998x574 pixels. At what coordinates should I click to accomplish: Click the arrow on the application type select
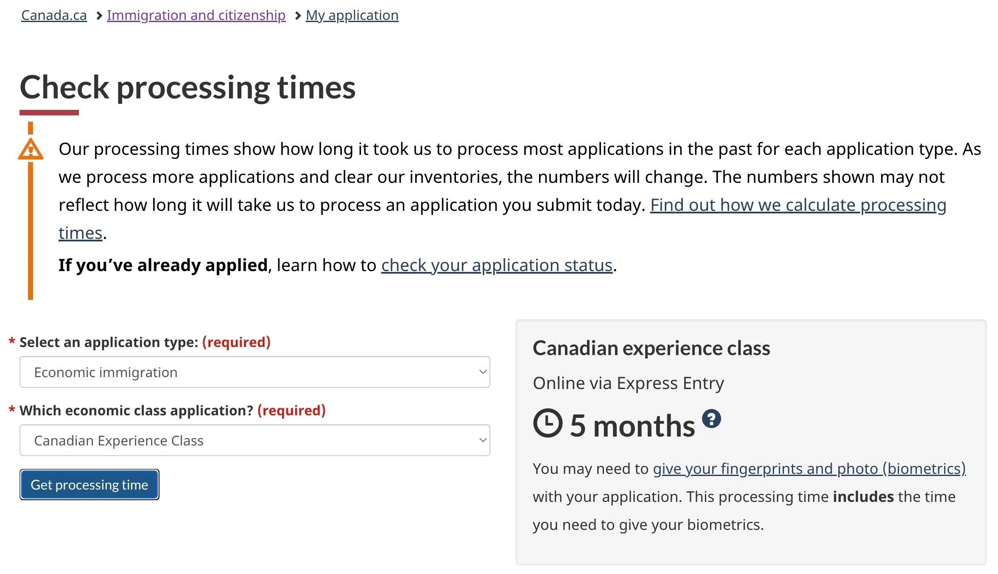[x=483, y=372]
